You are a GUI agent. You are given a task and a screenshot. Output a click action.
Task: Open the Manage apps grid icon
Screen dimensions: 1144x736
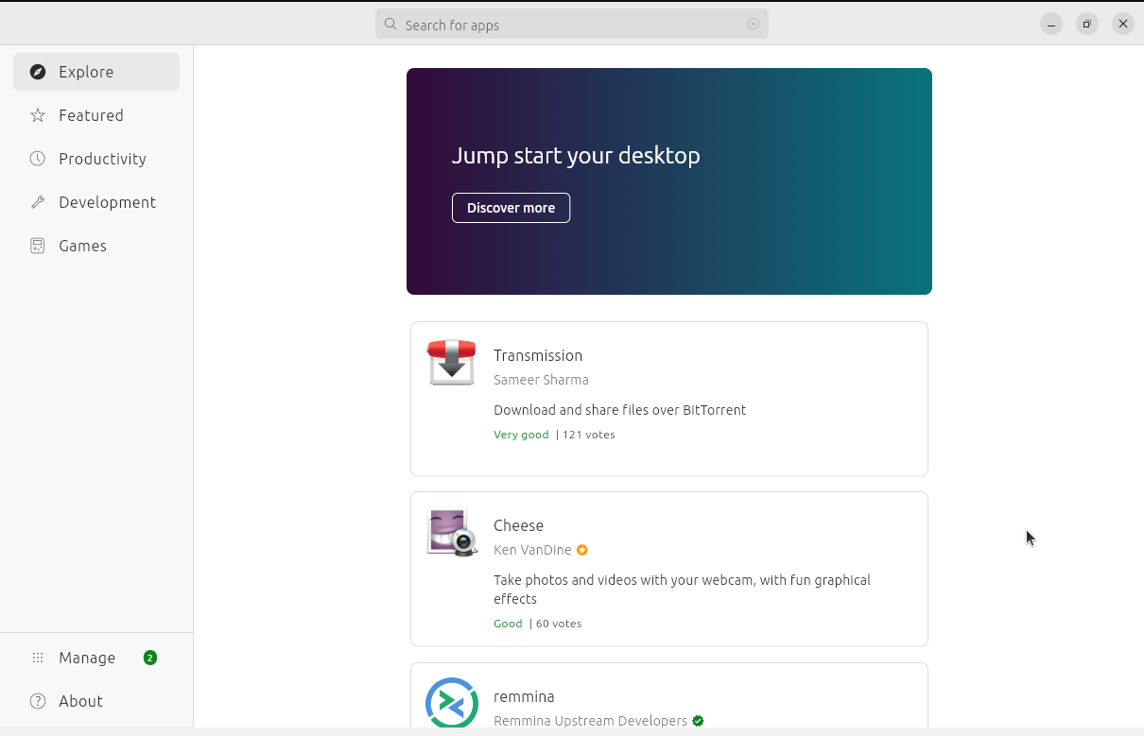pos(36,658)
